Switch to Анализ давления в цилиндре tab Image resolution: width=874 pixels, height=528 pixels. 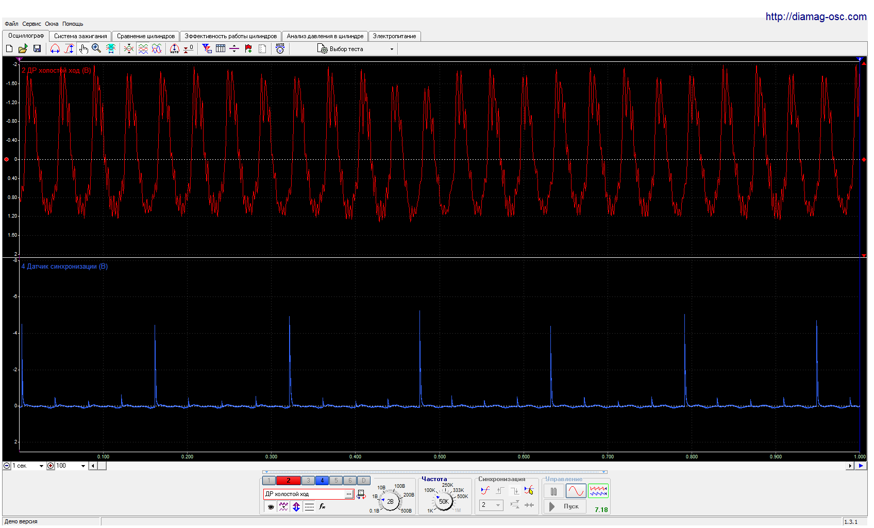pos(325,36)
